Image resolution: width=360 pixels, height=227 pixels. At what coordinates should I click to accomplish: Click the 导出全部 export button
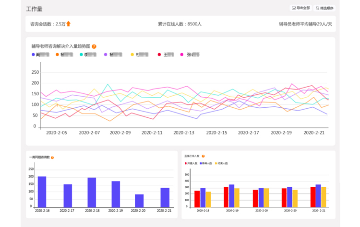point(301,8)
